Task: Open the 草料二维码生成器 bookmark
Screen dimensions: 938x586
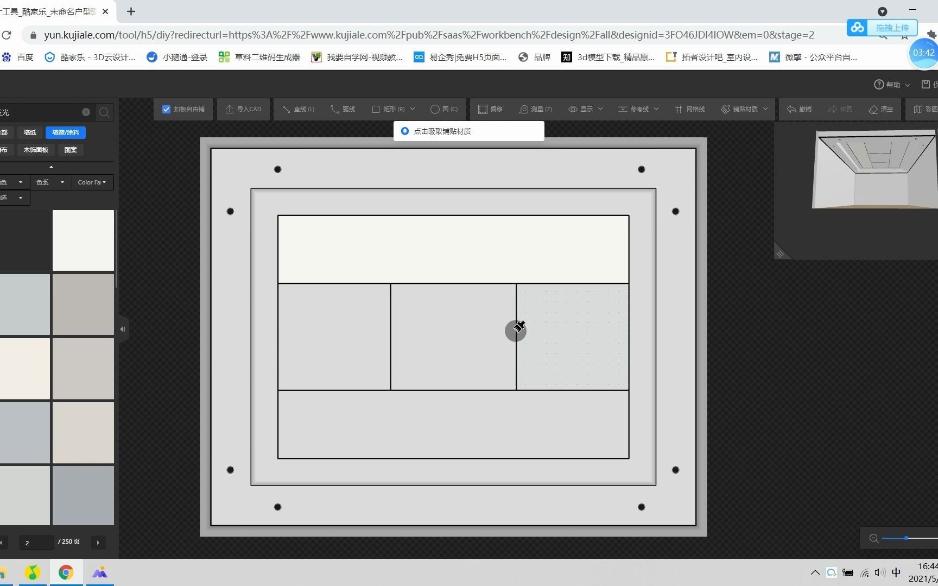Action: coord(259,57)
